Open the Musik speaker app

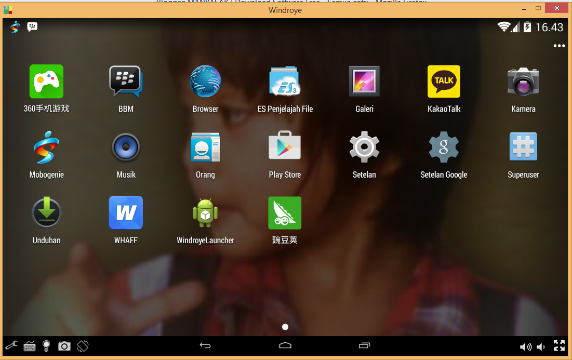click(x=126, y=147)
